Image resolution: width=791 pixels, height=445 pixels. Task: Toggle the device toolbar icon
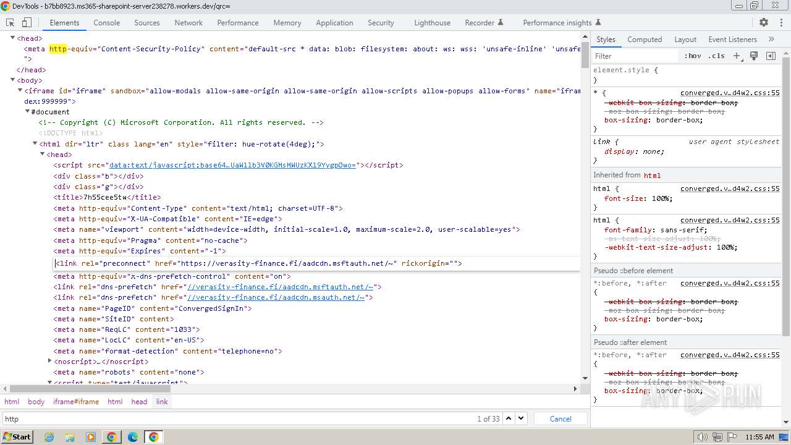(x=27, y=22)
